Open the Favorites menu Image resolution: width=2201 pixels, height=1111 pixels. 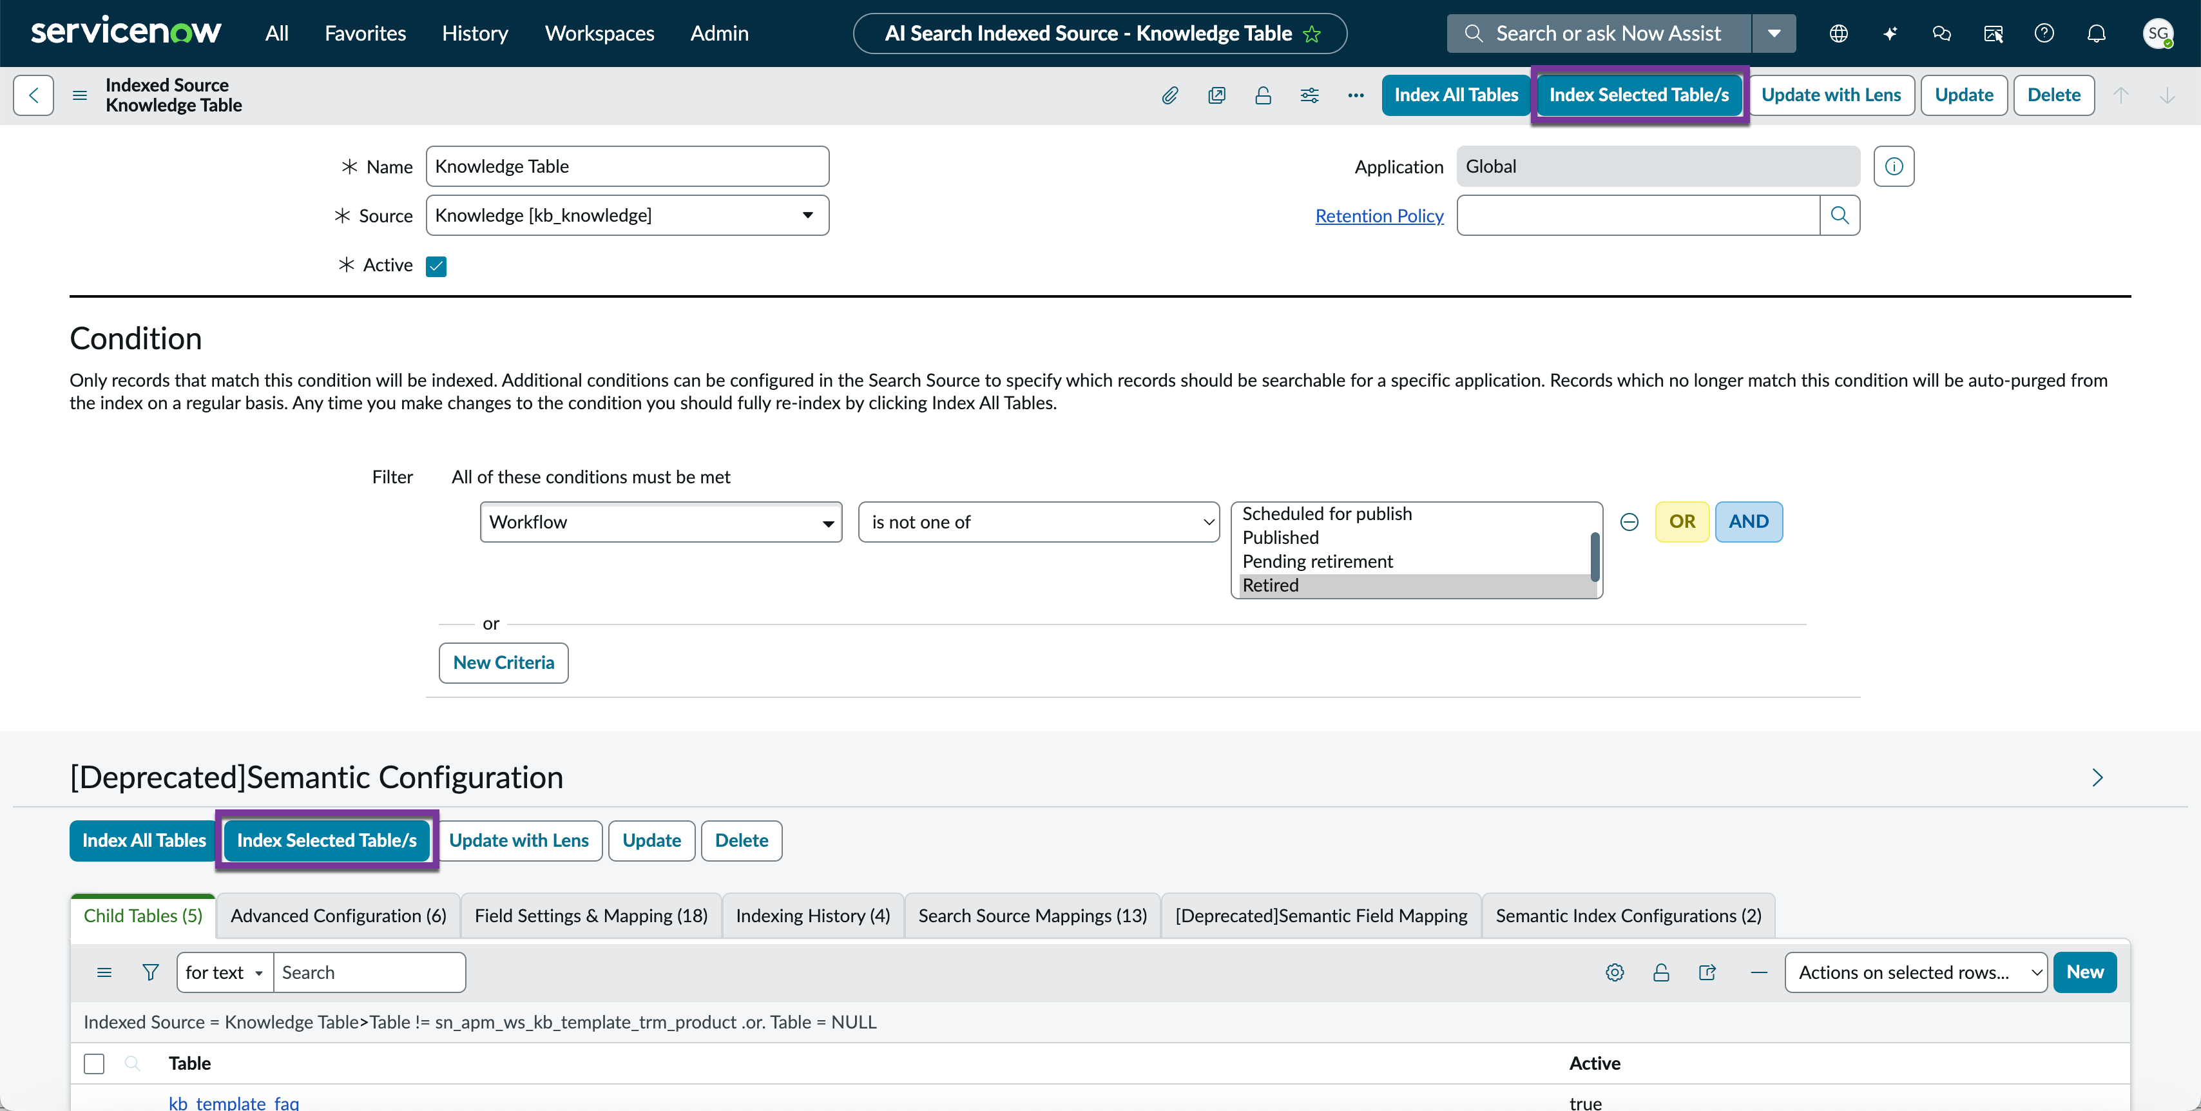[x=365, y=34]
